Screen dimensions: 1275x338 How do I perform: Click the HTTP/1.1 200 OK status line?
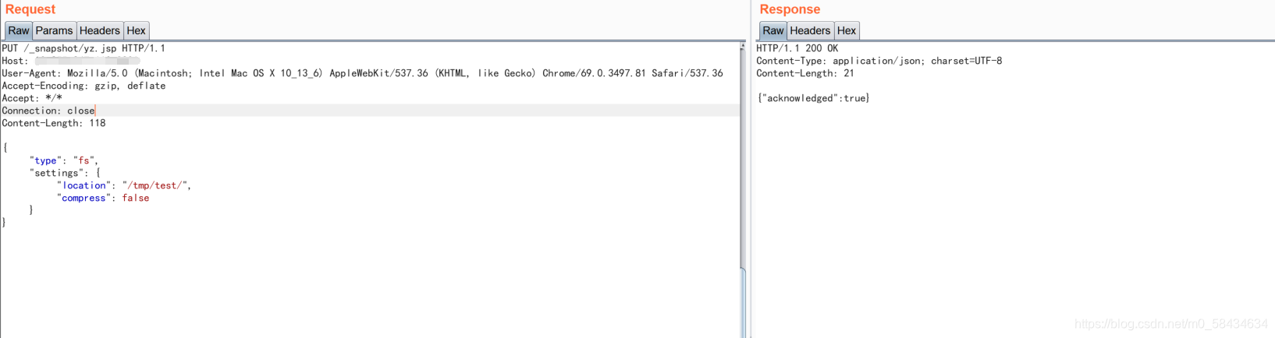click(797, 48)
